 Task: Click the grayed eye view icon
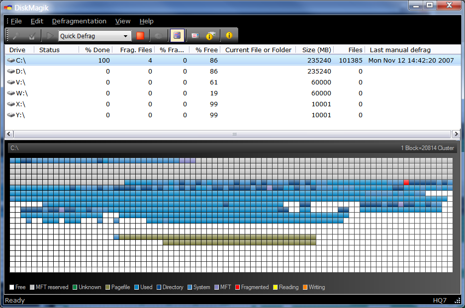(159, 36)
